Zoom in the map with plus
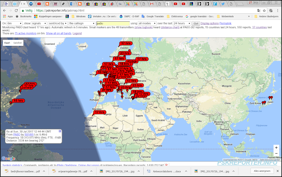282x177 pixels. tap(276, 147)
